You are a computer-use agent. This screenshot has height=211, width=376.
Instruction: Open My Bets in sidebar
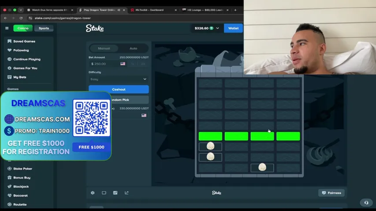[x=20, y=77]
